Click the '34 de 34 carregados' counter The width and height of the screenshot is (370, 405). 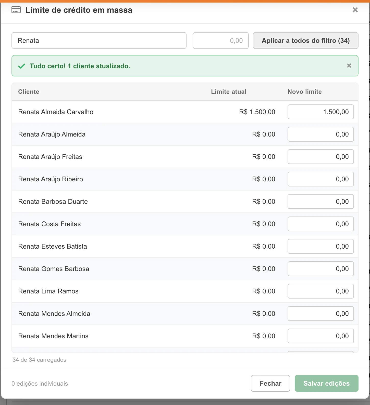click(x=39, y=360)
